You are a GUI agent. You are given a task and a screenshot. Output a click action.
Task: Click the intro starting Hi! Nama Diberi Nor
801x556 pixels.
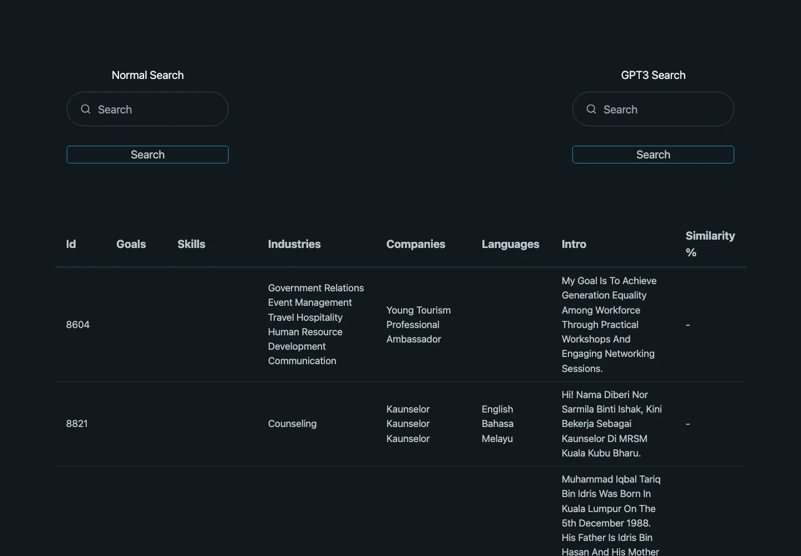(611, 424)
